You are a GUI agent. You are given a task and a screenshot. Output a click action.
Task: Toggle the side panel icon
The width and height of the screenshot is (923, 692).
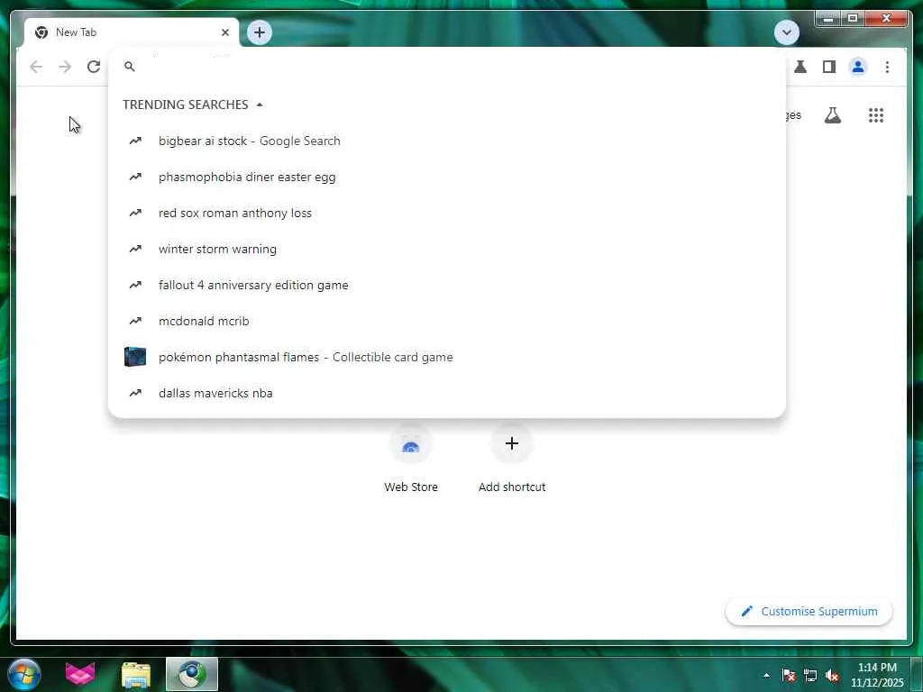pyautogui.click(x=829, y=67)
